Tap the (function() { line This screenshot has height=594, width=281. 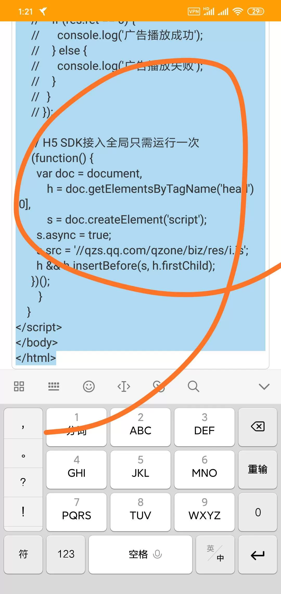tap(62, 158)
